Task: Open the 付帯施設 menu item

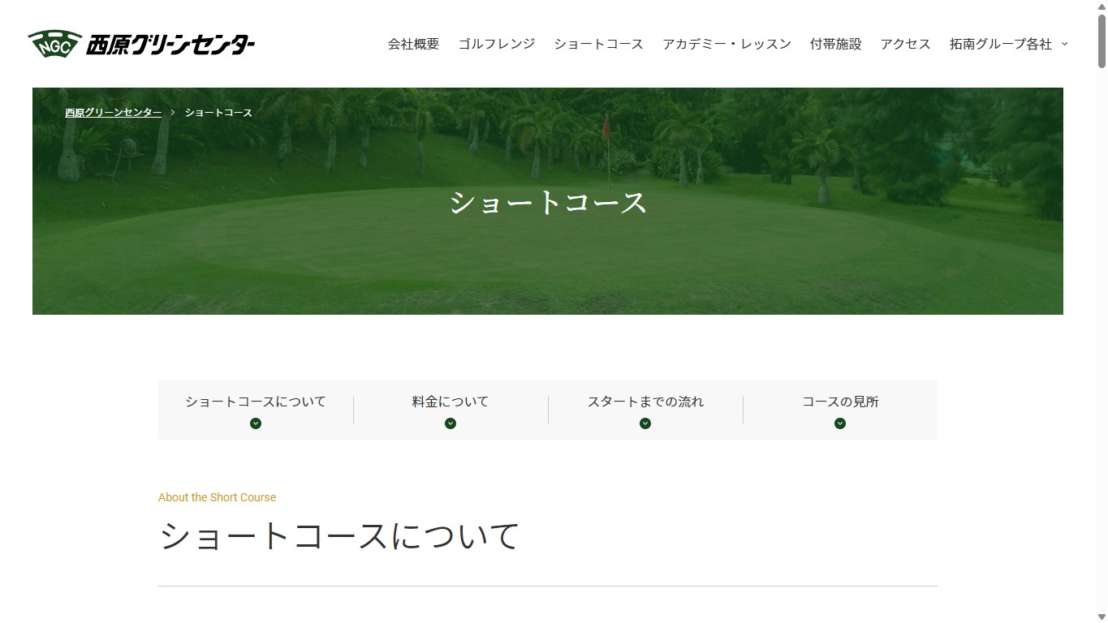Action: pos(836,44)
